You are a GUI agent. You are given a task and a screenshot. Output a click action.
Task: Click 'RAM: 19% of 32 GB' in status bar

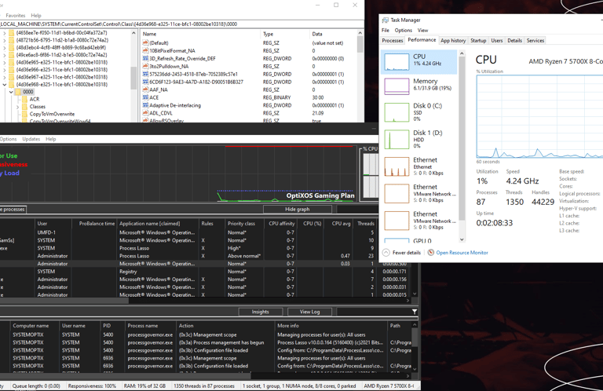pyautogui.click(x=144, y=386)
